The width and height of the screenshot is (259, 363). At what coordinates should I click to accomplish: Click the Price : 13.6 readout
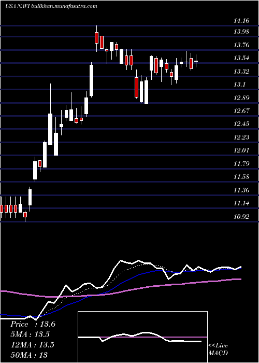coord(33,324)
